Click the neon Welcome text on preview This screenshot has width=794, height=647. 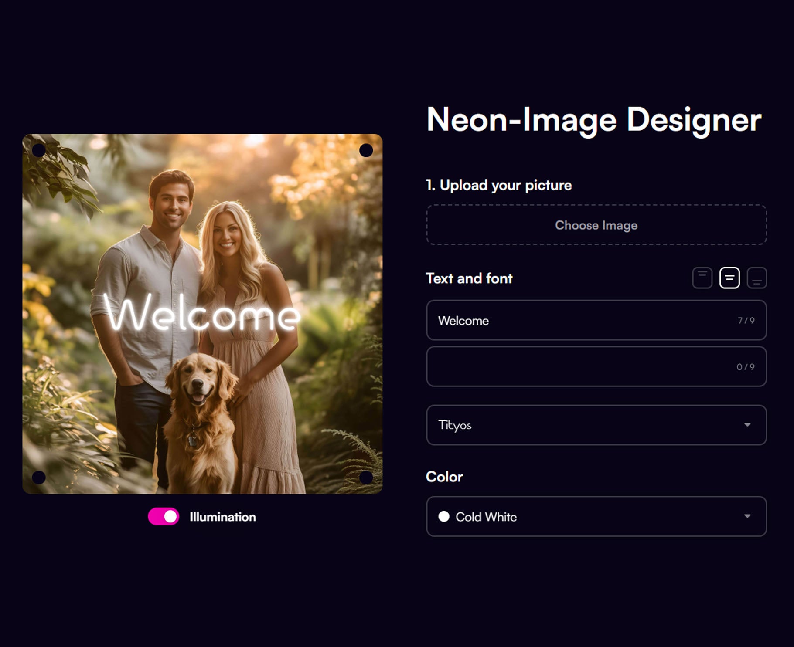coord(202,313)
